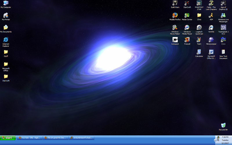Select the Stuff folder
Screen dimensions: 232x145
6,53
